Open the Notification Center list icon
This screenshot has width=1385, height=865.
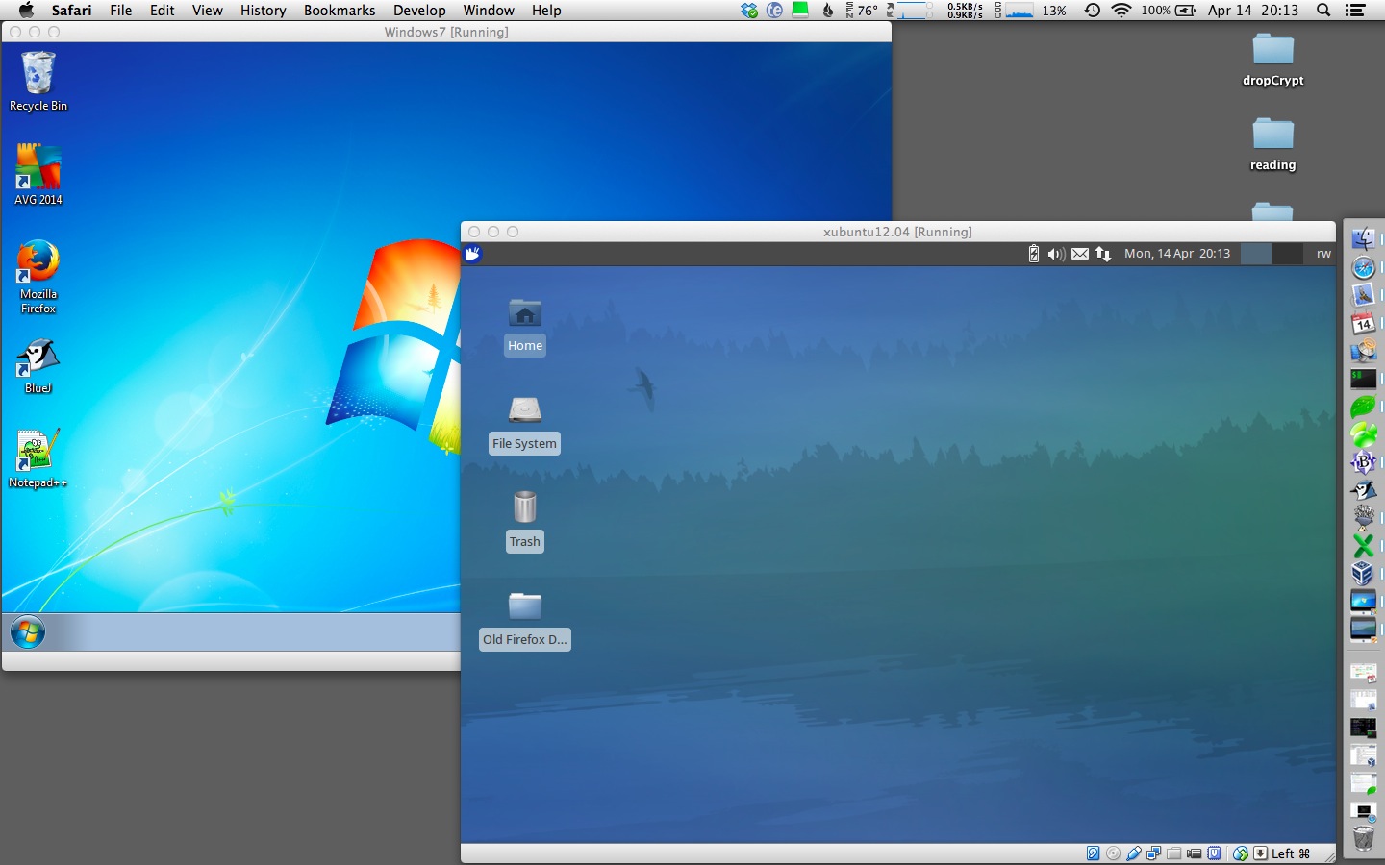(x=1355, y=11)
